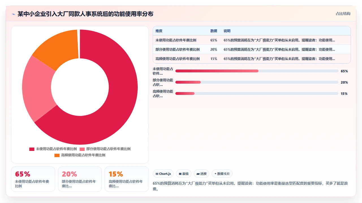Screen dimensions: 362x203
Task: Toggle orange legend swatch 高频使用功能占软件年费比例
Action: pyautogui.click(x=57, y=155)
